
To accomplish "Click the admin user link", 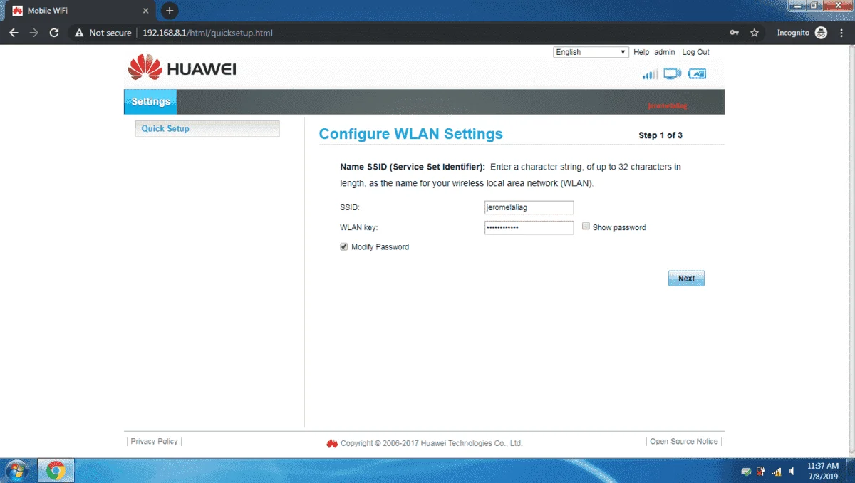I will [665, 52].
